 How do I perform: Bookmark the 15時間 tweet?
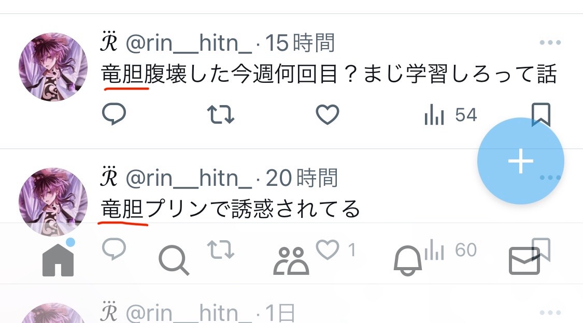[541, 114]
